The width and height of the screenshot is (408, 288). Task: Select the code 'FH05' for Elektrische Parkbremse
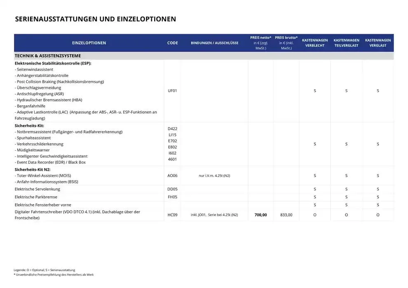click(172, 197)
